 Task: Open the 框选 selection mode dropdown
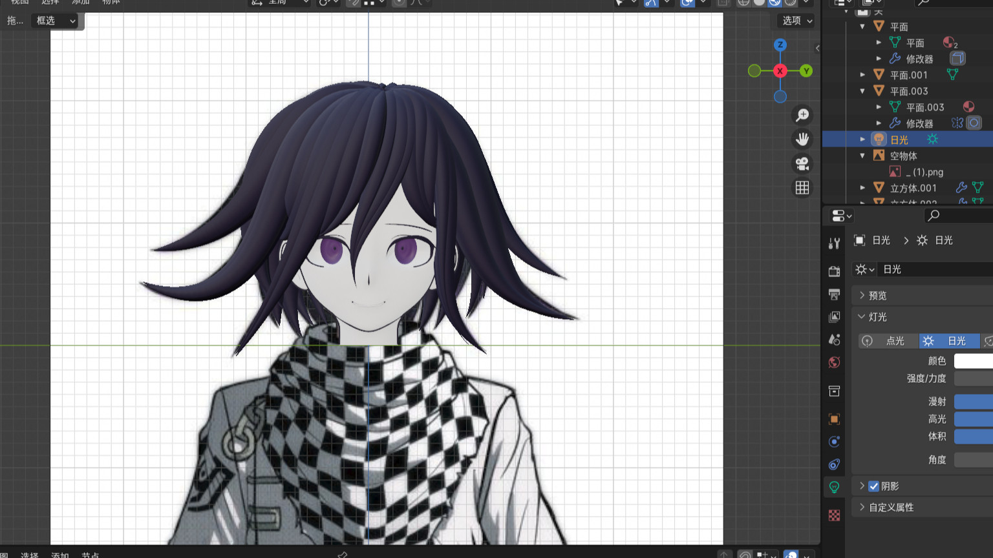pos(56,21)
